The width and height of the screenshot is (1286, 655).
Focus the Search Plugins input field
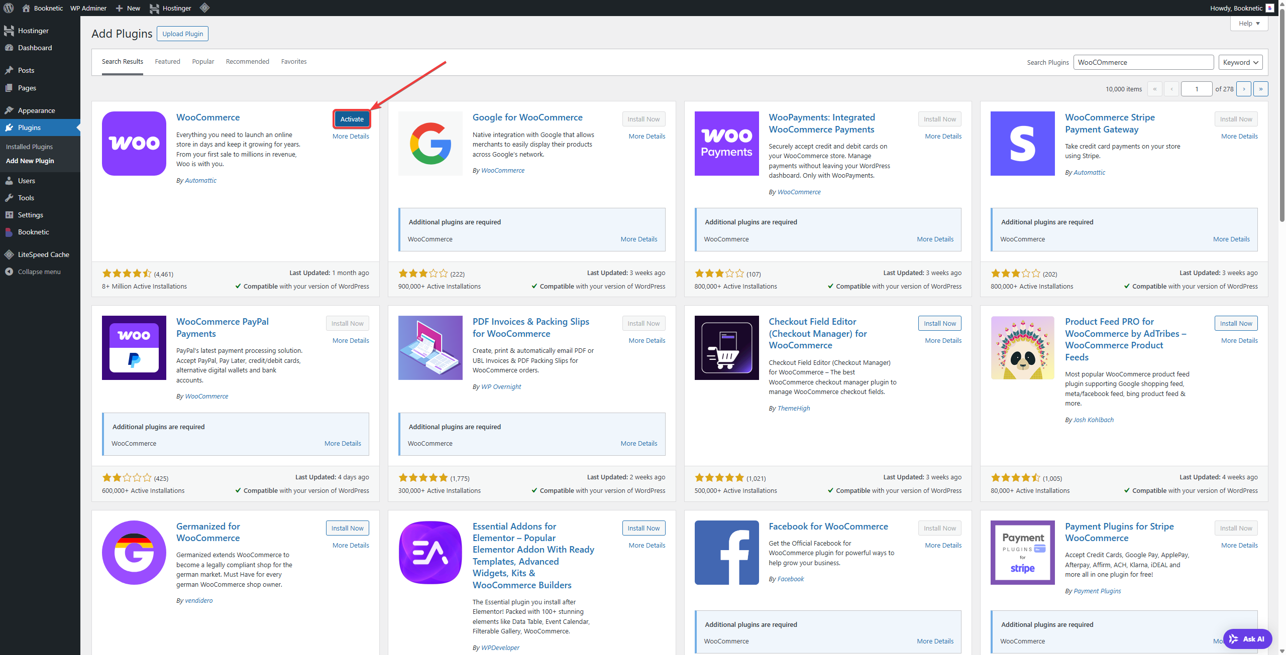click(x=1143, y=62)
